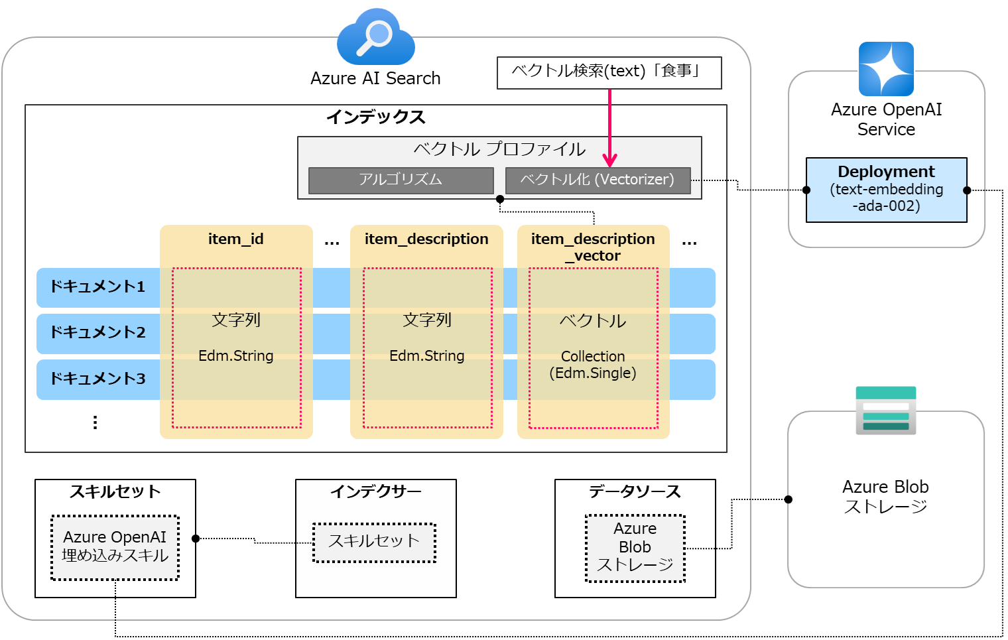This screenshot has width=1008, height=640.
Task: Click the スキルセット box inside インデクサー
Action: (375, 543)
